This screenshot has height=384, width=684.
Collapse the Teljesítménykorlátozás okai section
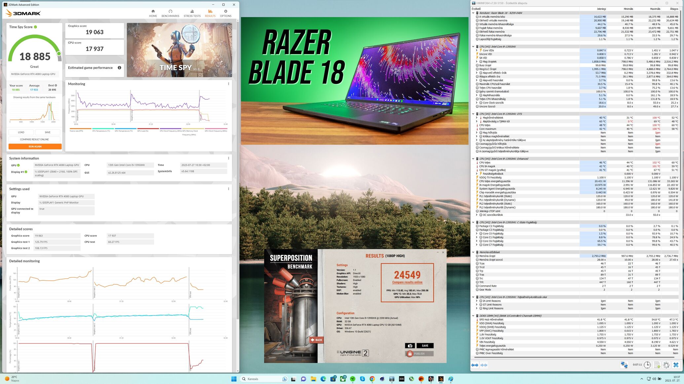(473, 297)
